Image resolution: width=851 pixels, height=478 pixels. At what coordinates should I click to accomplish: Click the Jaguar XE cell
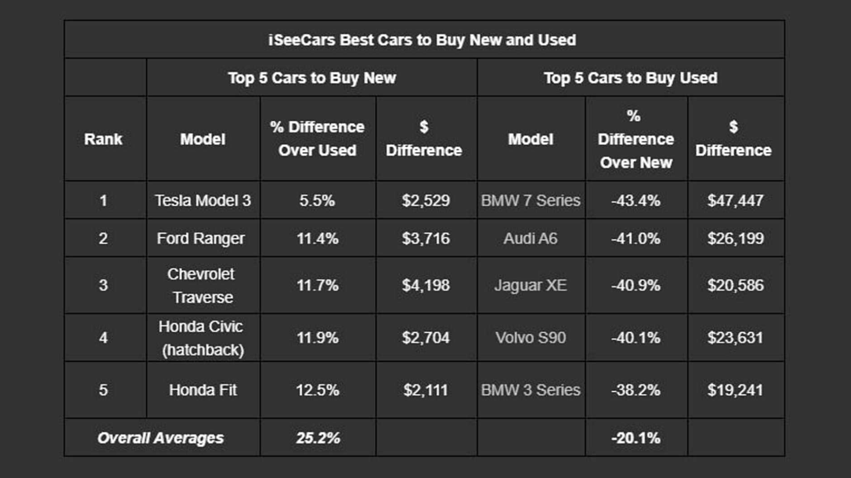point(531,285)
